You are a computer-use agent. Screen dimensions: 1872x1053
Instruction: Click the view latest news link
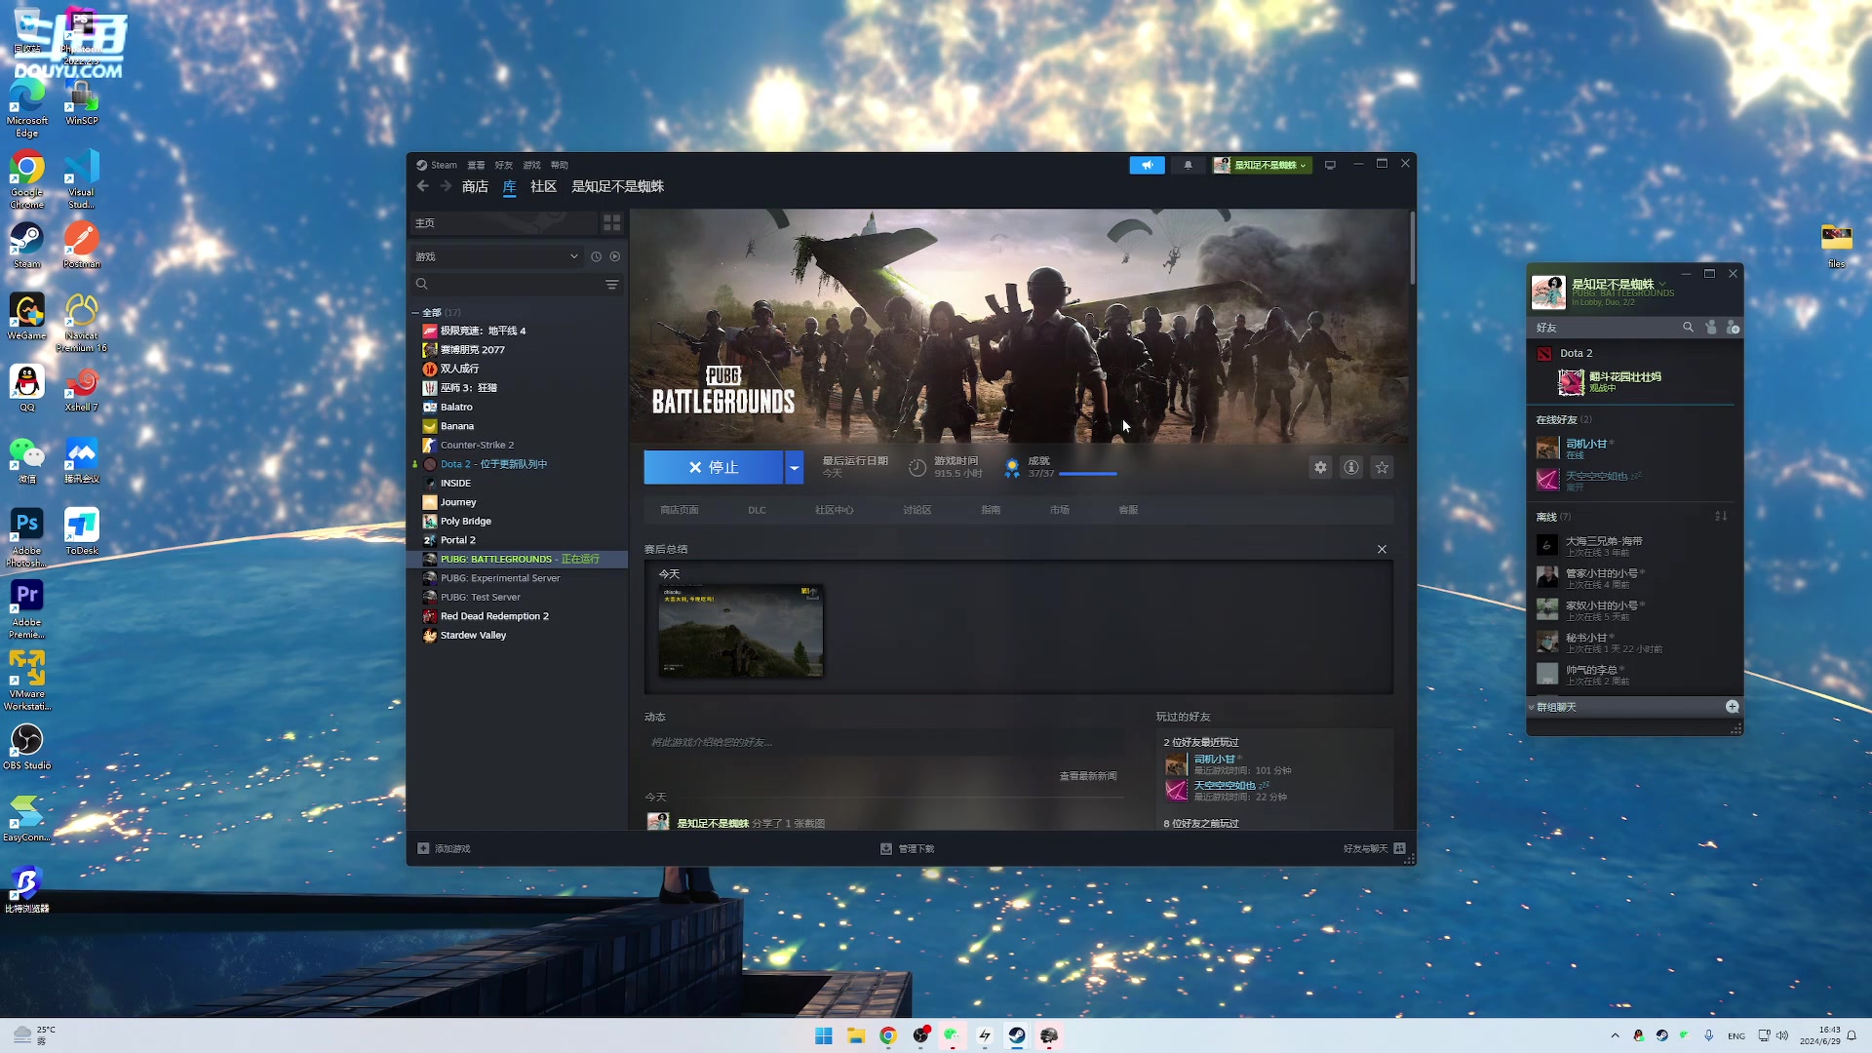pyautogui.click(x=1088, y=776)
